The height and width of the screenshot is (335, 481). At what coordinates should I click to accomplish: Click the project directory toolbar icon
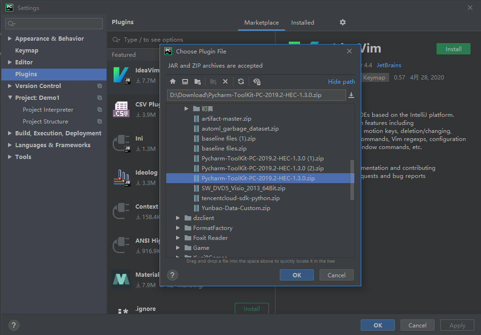tap(197, 81)
